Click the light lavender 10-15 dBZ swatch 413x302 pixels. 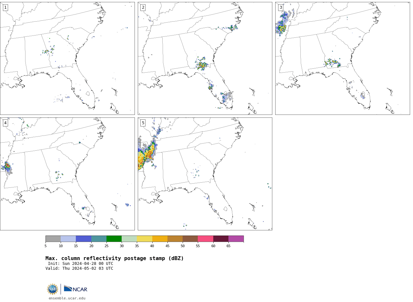[68, 239]
